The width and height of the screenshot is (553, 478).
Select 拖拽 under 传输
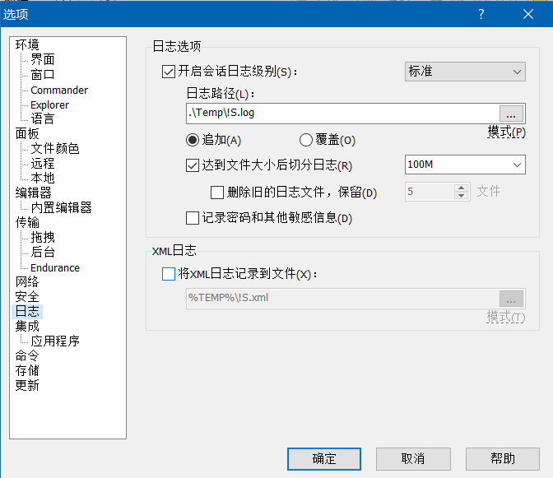point(43,237)
